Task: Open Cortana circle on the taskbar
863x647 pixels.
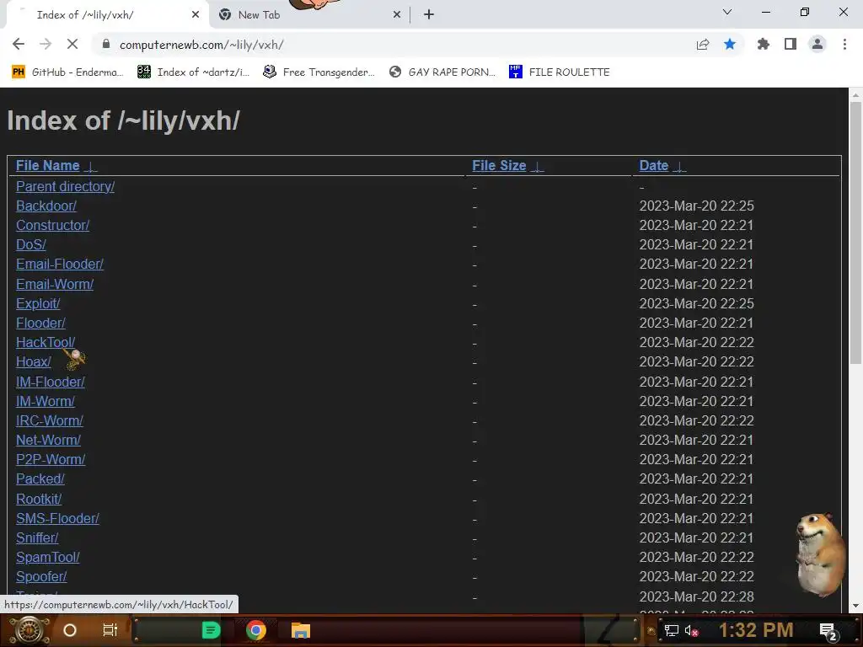Action: click(x=70, y=630)
